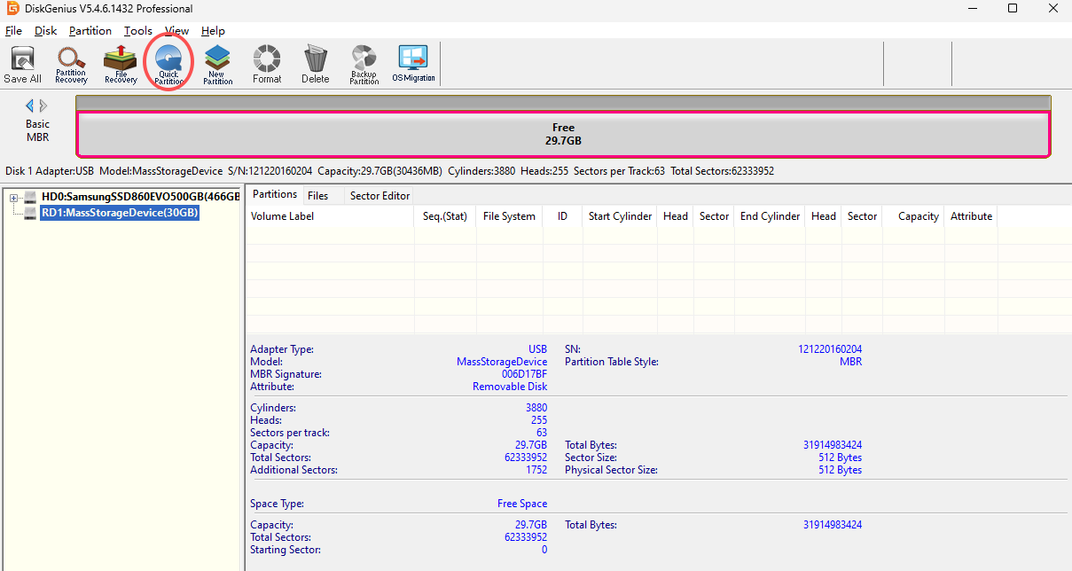Go to the next disk with the right arrow

tap(43, 106)
